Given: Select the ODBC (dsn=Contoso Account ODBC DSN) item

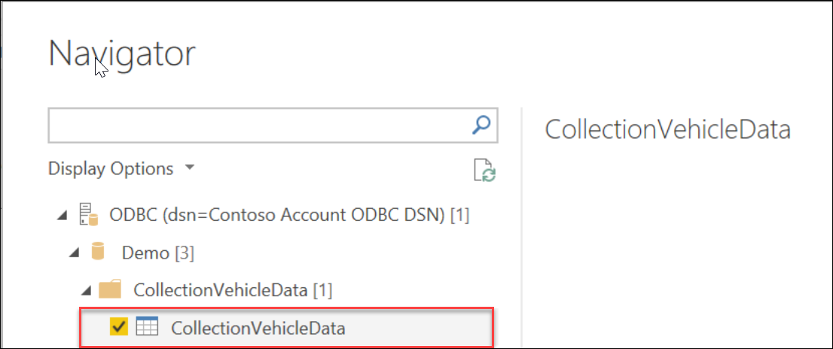Looking at the screenshot, I should point(289,216).
